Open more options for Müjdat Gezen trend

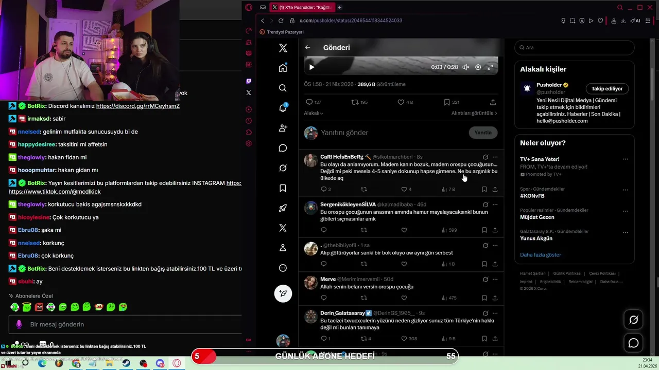pyautogui.click(x=625, y=211)
